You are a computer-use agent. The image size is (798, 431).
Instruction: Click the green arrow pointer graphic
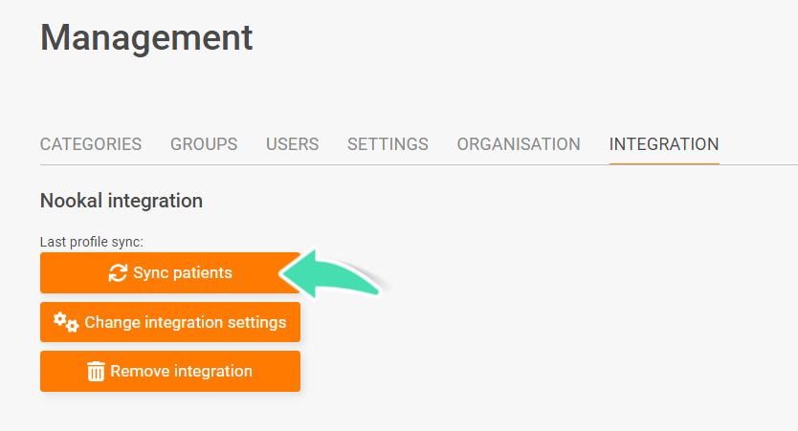coord(331,273)
